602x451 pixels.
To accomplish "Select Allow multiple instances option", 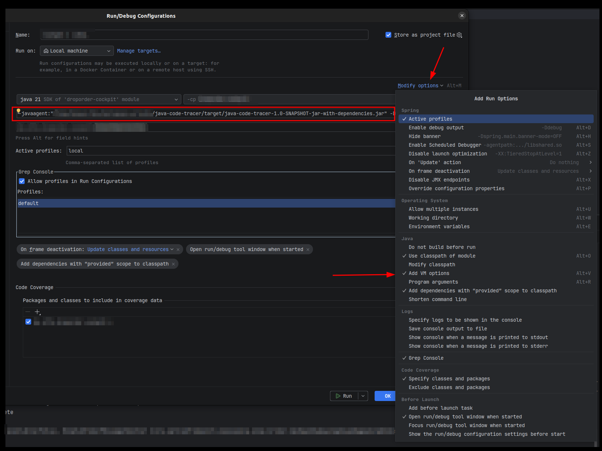I will point(496,209).
